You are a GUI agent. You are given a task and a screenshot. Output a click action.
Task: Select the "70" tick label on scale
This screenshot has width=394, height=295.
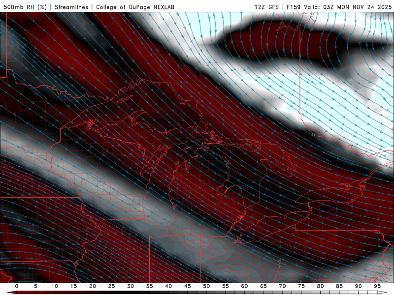282,286
